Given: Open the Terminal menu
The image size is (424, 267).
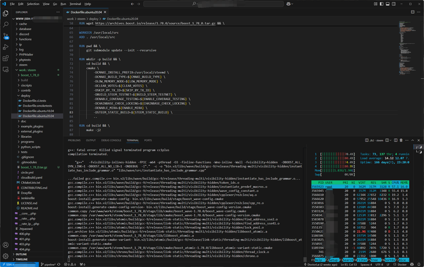Looking at the screenshot, I should (75, 4).
